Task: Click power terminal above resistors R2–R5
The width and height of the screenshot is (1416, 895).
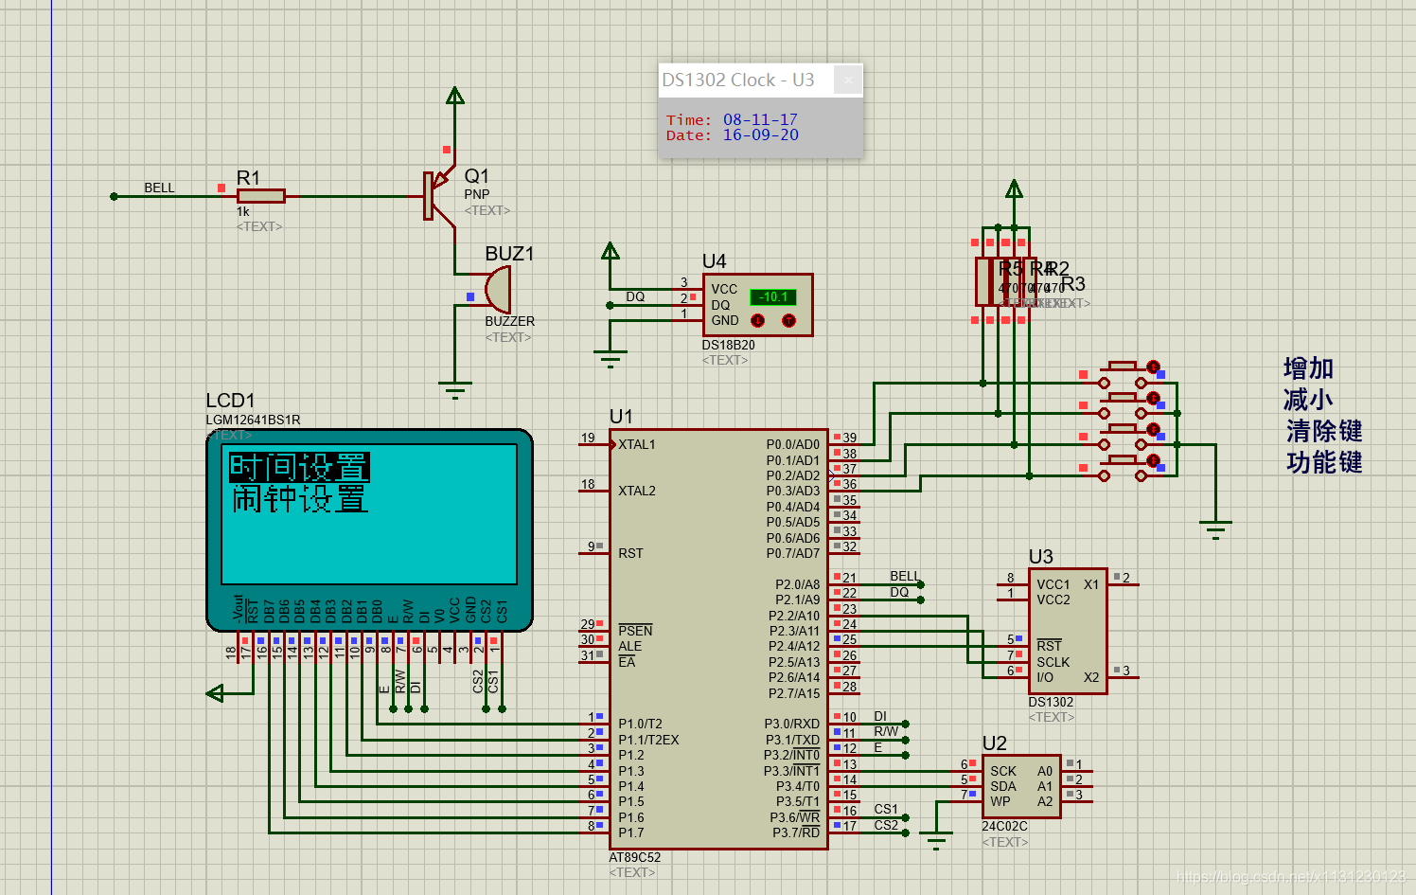Action: click(1014, 188)
